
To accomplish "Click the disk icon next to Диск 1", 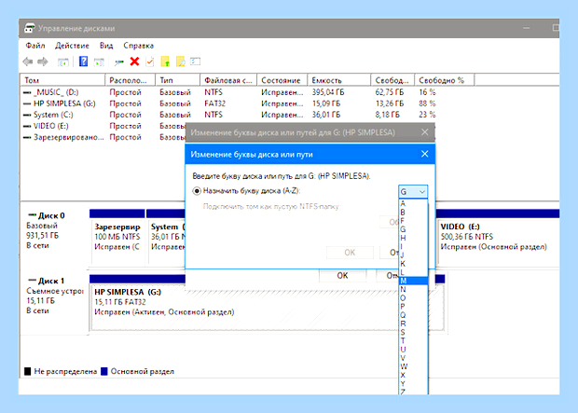I will coord(32,281).
